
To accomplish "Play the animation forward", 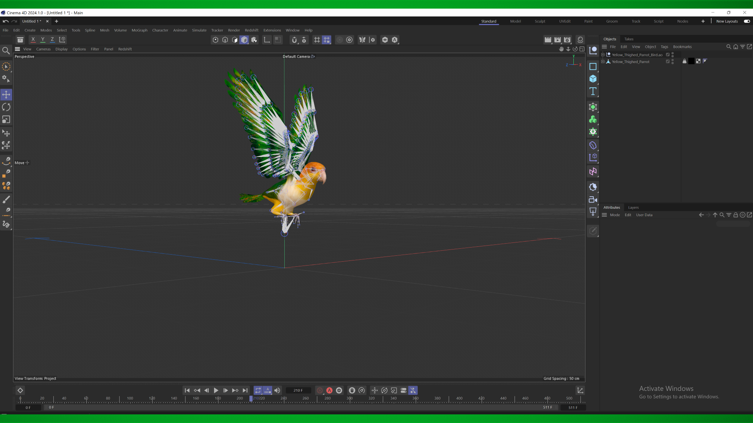I will (x=216, y=390).
